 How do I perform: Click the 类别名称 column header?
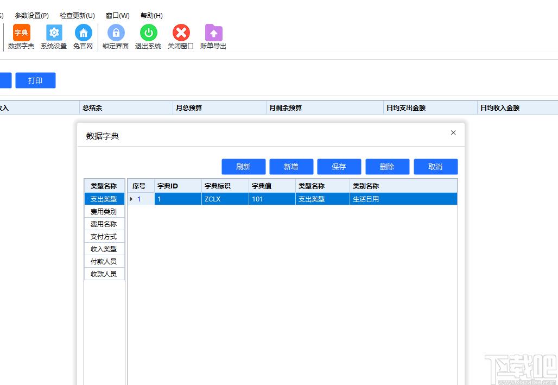point(403,186)
